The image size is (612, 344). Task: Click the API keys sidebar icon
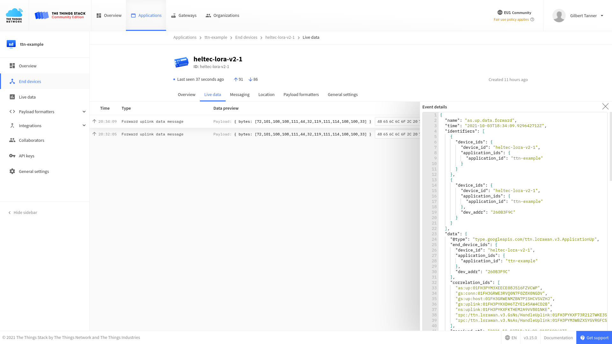click(x=12, y=155)
